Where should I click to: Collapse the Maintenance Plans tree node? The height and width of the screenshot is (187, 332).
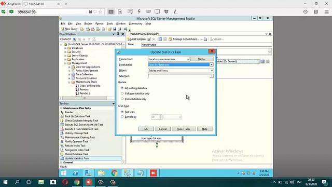click(x=69, y=82)
